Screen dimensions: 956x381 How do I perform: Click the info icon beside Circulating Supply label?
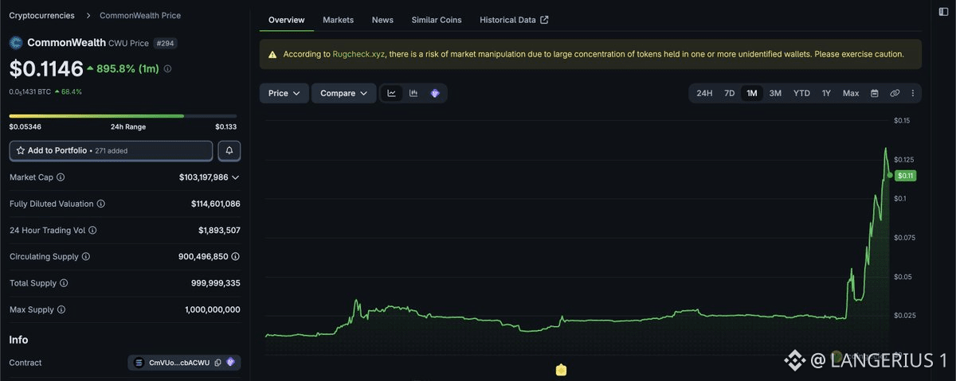point(86,256)
